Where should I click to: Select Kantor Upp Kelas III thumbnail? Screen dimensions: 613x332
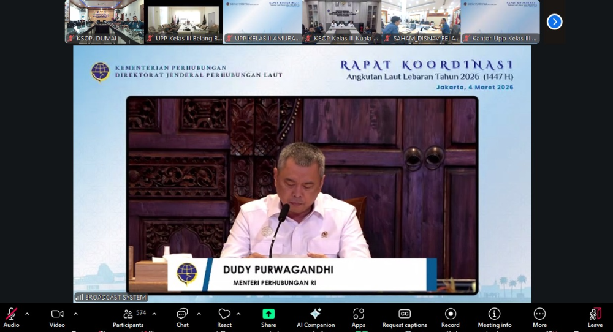pyautogui.click(x=500, y=22)
